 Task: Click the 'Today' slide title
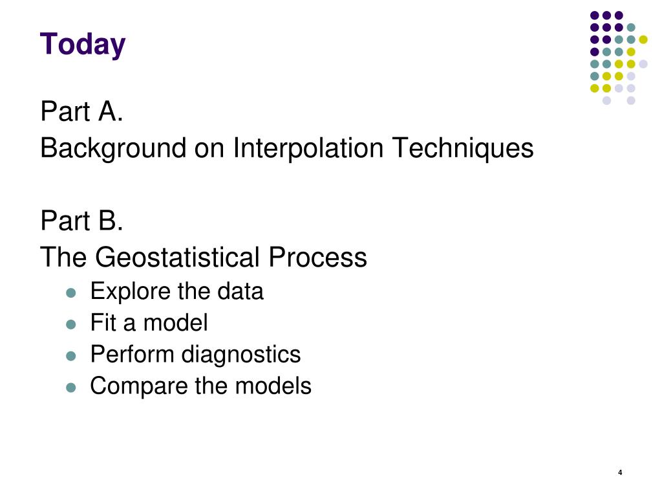coord(83,45)
